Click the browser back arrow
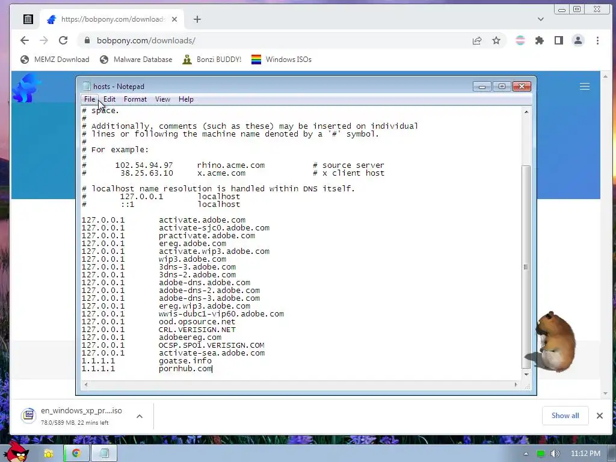The image size is (616, 462). [25, 40]
